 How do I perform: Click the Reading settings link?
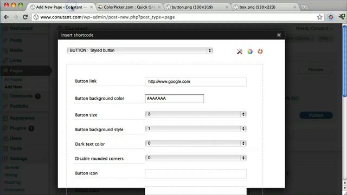point(12,183)
